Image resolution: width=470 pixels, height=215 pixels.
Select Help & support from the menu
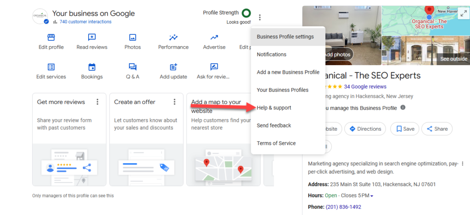click(274, 108)
